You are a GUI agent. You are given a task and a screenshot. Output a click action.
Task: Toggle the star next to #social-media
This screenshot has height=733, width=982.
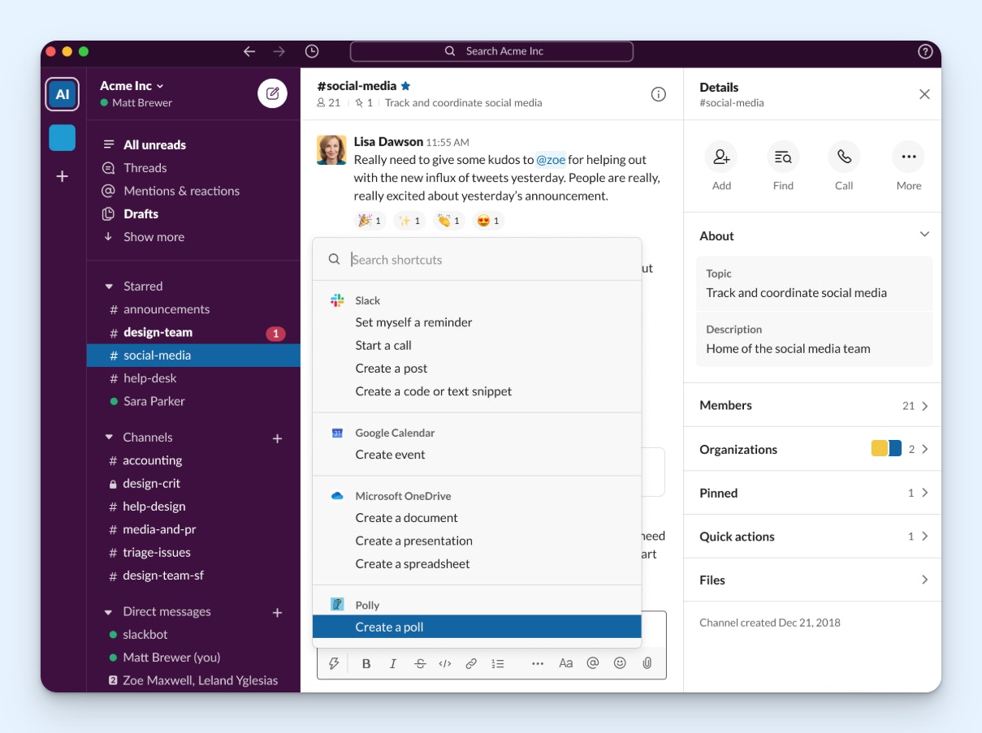click(405, 86)
